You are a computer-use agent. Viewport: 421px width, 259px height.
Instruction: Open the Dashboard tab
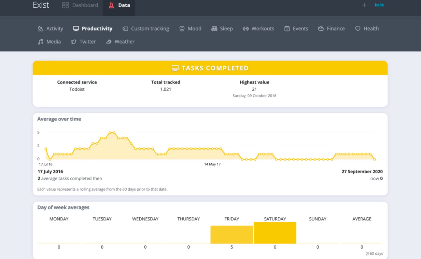coord(80,5)
